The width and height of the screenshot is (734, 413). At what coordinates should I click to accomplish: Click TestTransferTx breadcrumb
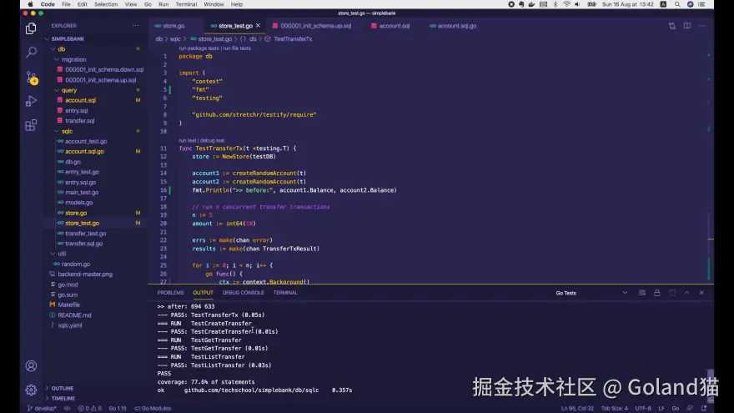(293, 39)
